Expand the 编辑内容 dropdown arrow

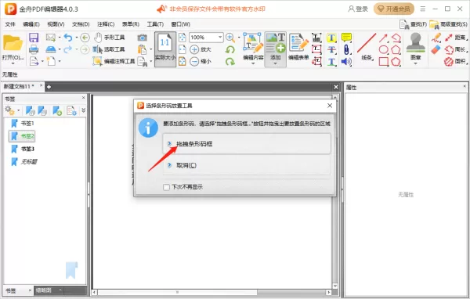pos(253,63)
